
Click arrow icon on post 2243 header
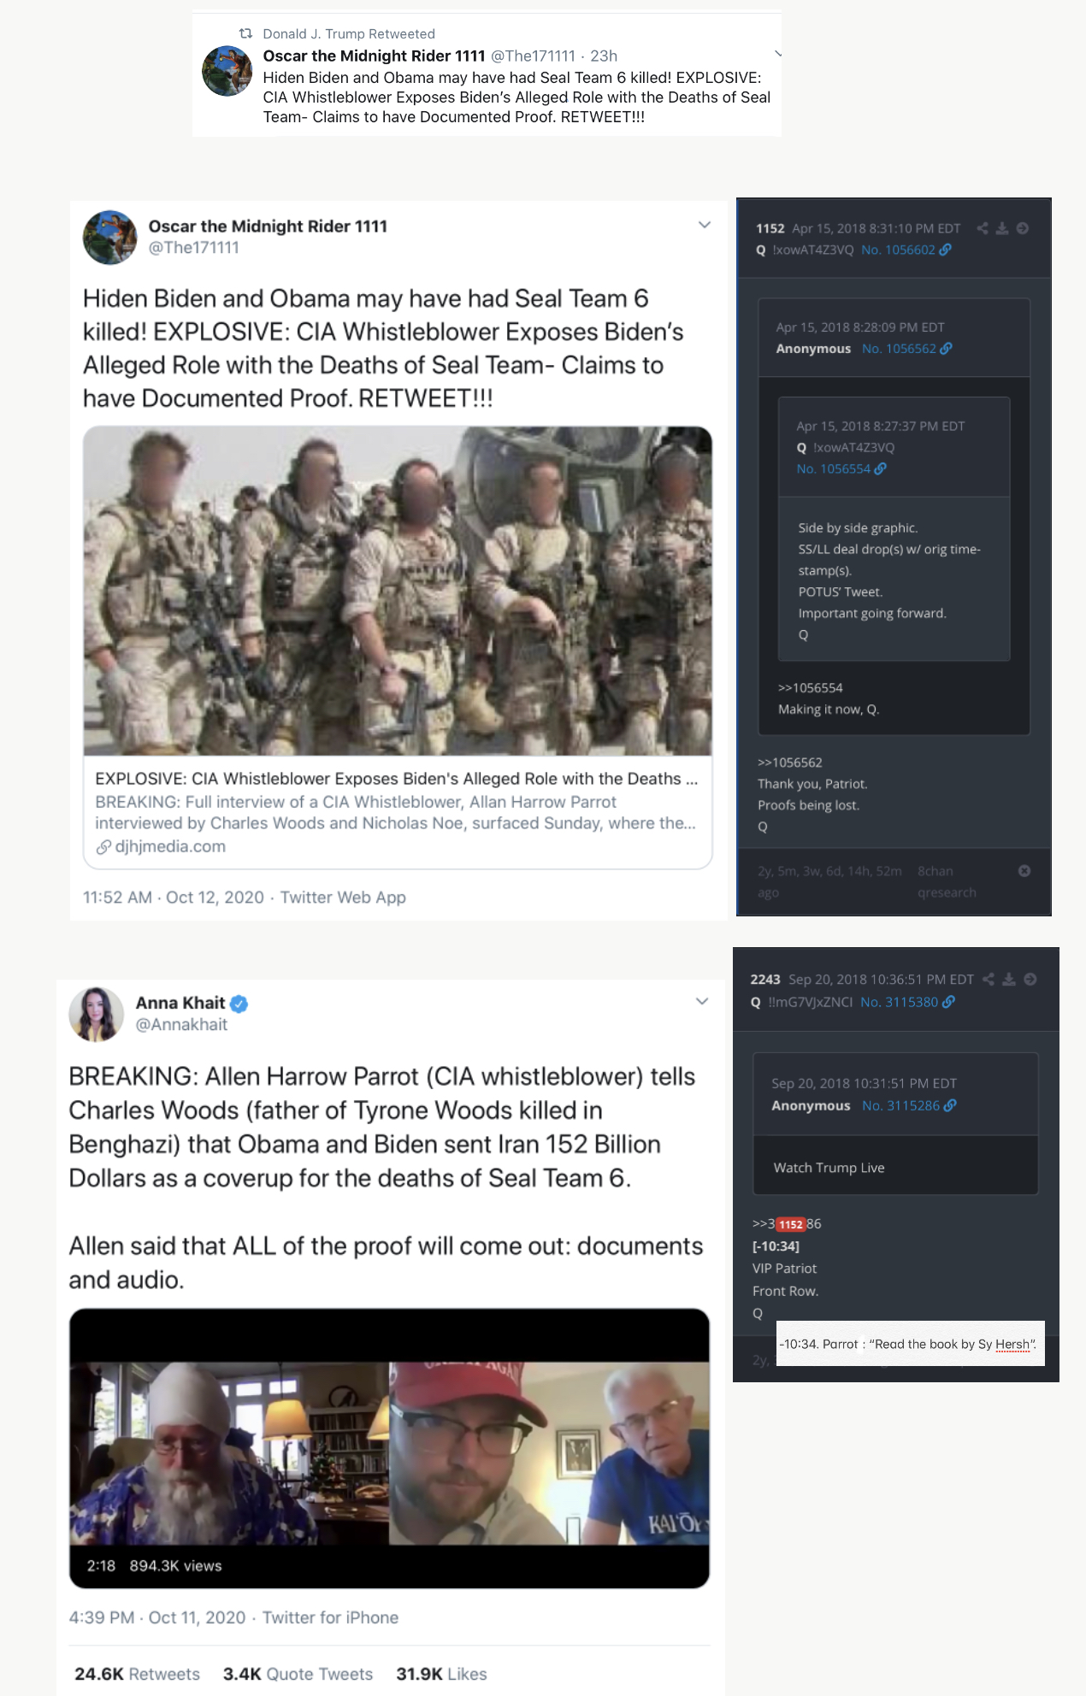1030,980
